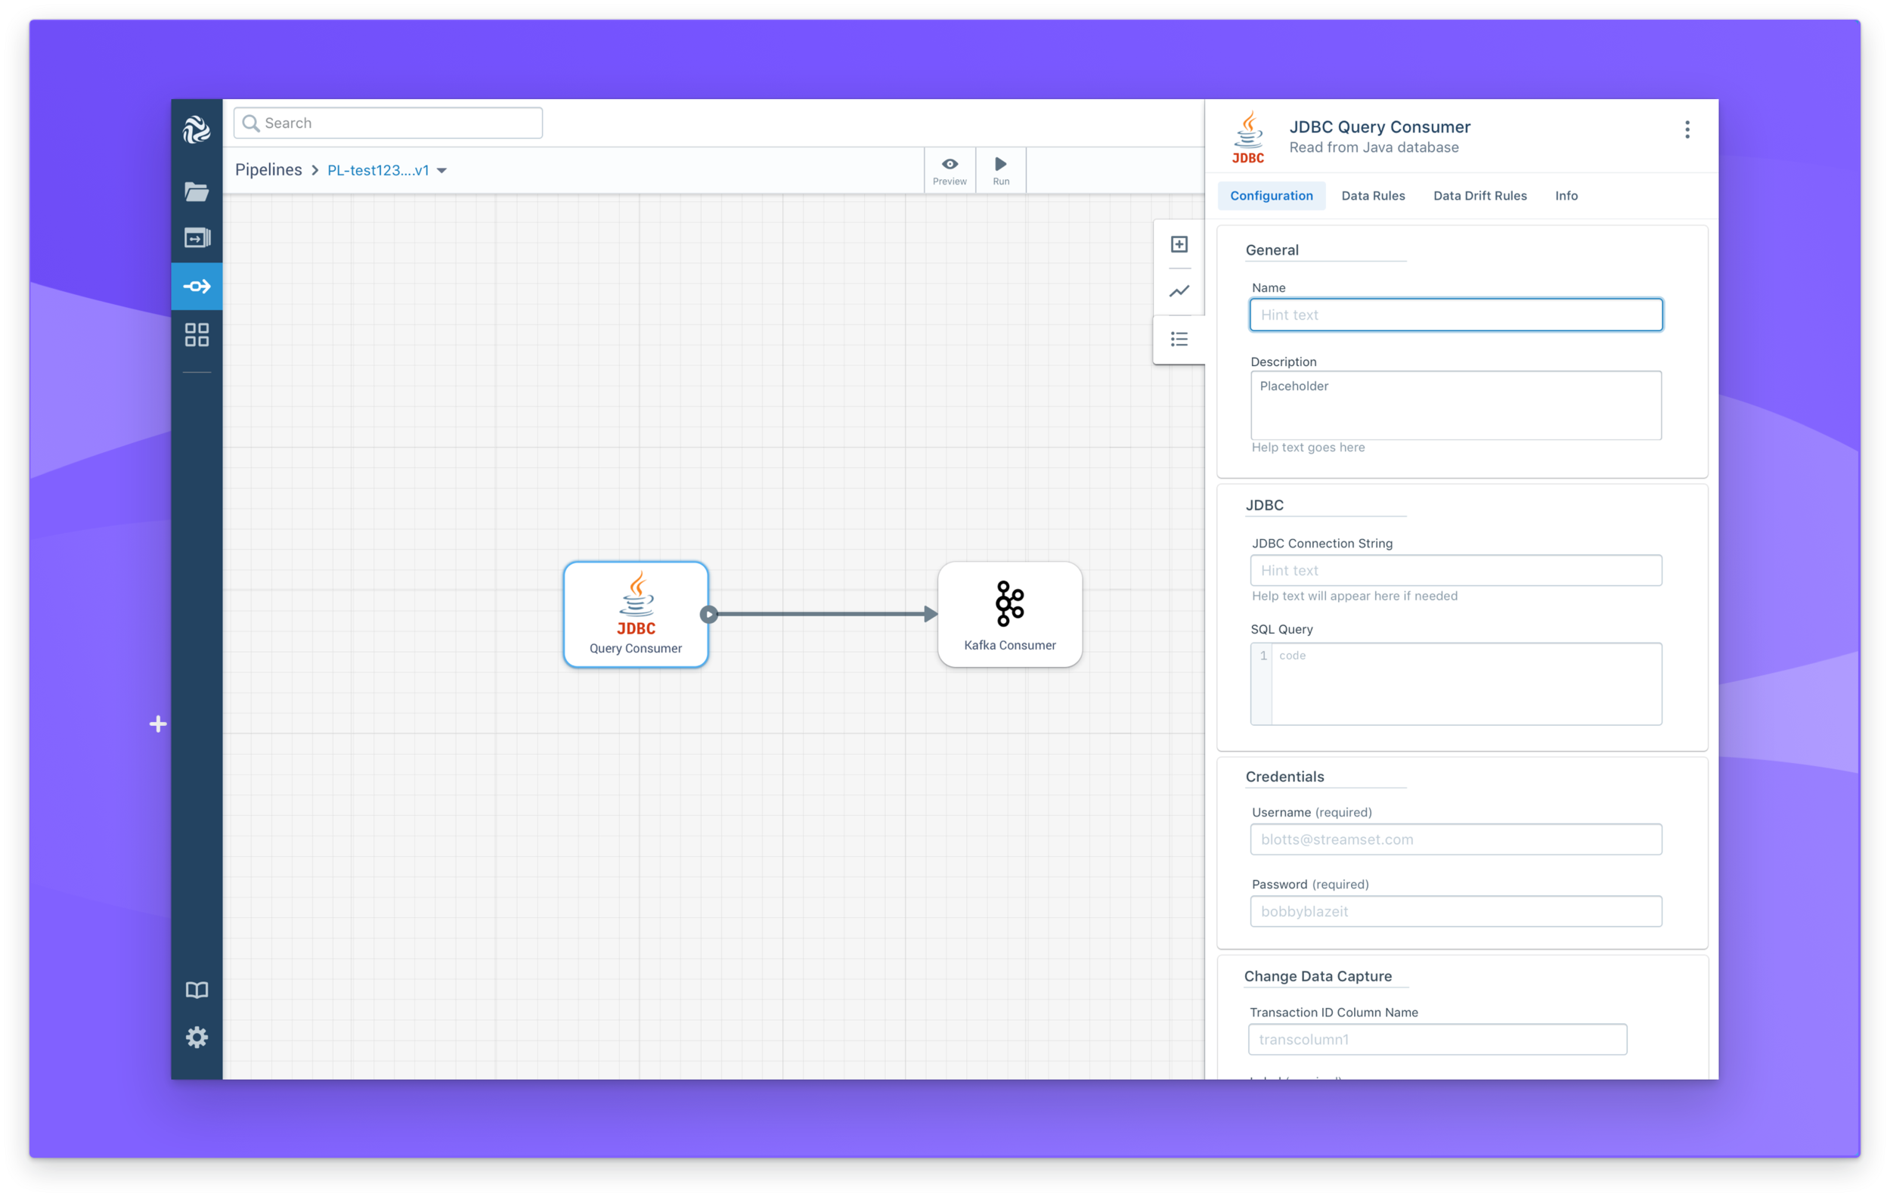Open the stage list icon on the canvas
This screenshot has width=1890, height=1197.
tap(1178, 338)
